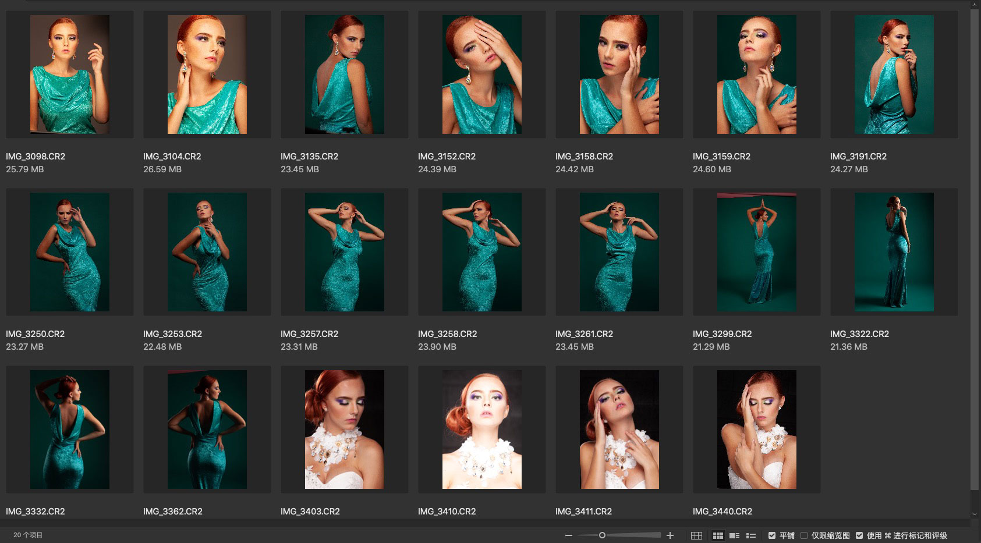Switch to thumbnails view mode
This screenshot has width=981, height=543.
pos(718,535)
